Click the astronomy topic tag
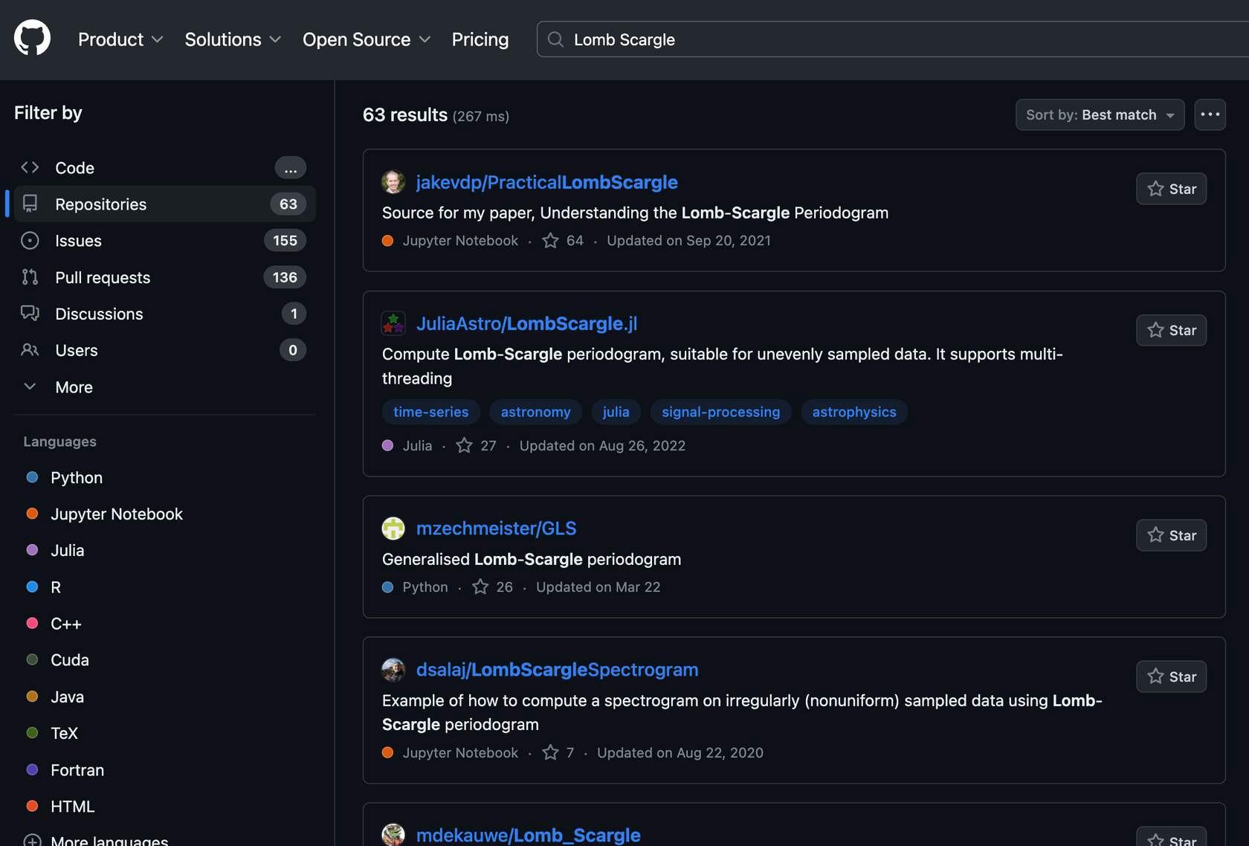Screen dimensions: 1249x846 pyautogui.click(x=535, y=412)
